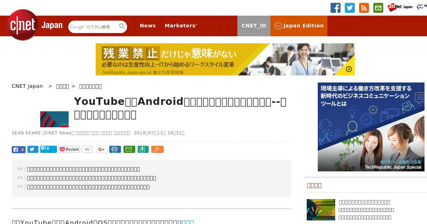Click the green newsletter mail icon in header
The image size is (427, 224).
378,8
